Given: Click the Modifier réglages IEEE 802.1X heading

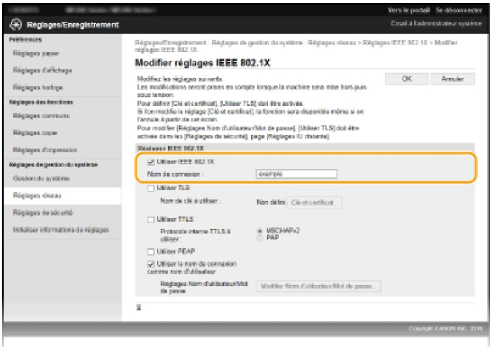Looking at the screenshot, I should click(x=202, y=63).
